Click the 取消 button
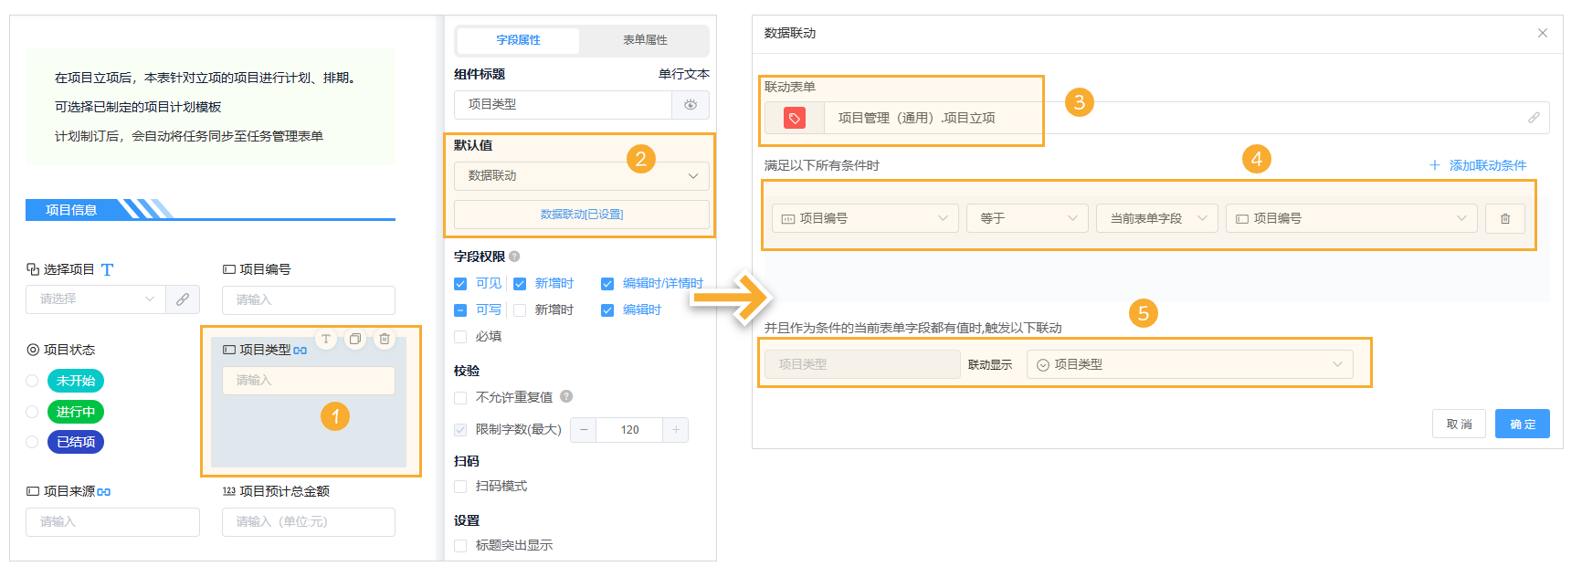 pyautogui.click(x=1459, y=424)
